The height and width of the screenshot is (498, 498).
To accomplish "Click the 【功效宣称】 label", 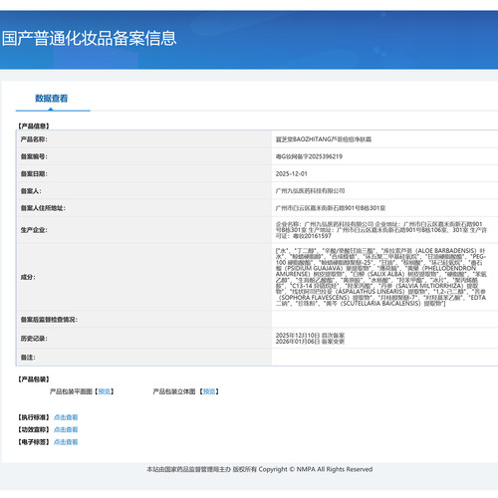I will 34,429.
